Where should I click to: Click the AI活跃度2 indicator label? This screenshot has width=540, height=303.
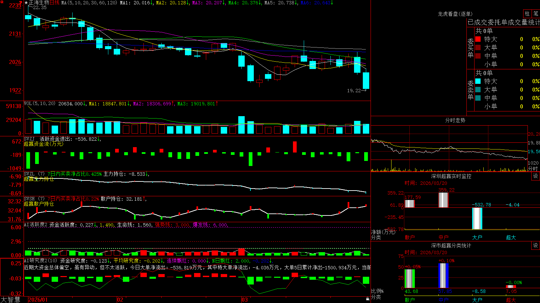(35, 225)
